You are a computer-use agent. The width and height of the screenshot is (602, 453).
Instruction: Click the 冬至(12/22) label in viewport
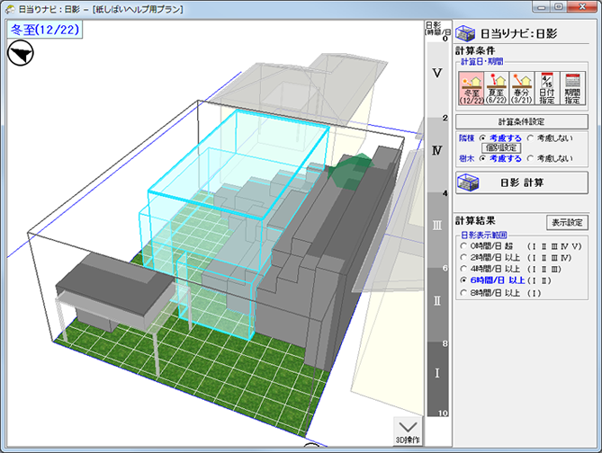point(45,30)
